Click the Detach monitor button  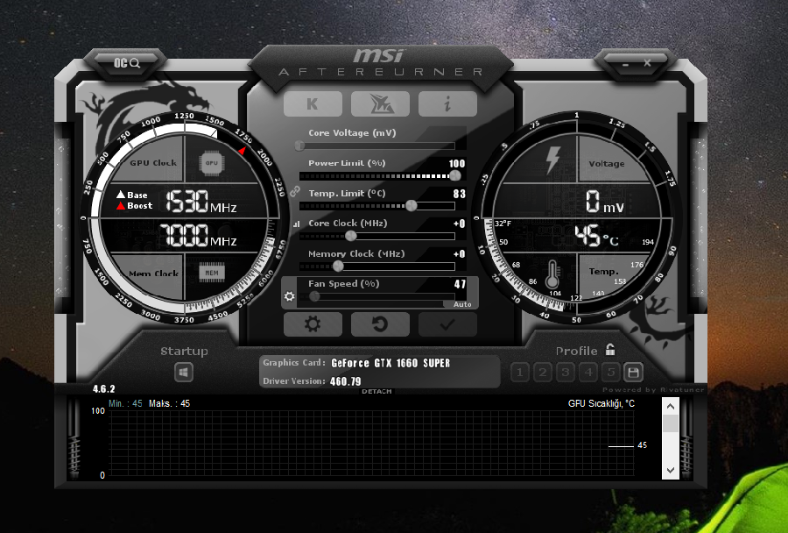point(376,391)
